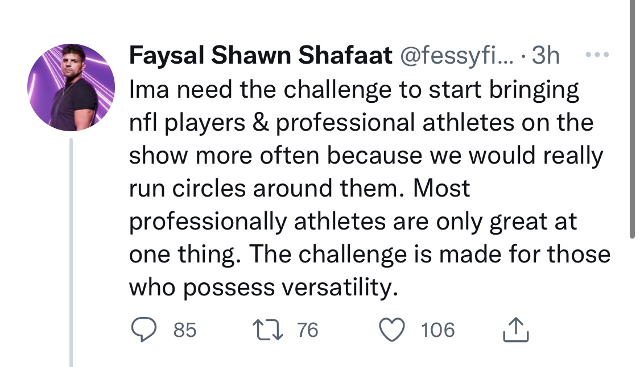Click 'run circles around them' text
Screen dimensions: 640x367
tap(266, 189)
